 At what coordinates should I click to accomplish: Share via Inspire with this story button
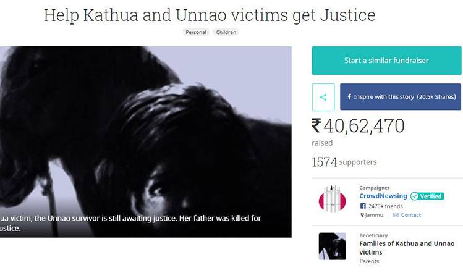(x=401, y=97)
